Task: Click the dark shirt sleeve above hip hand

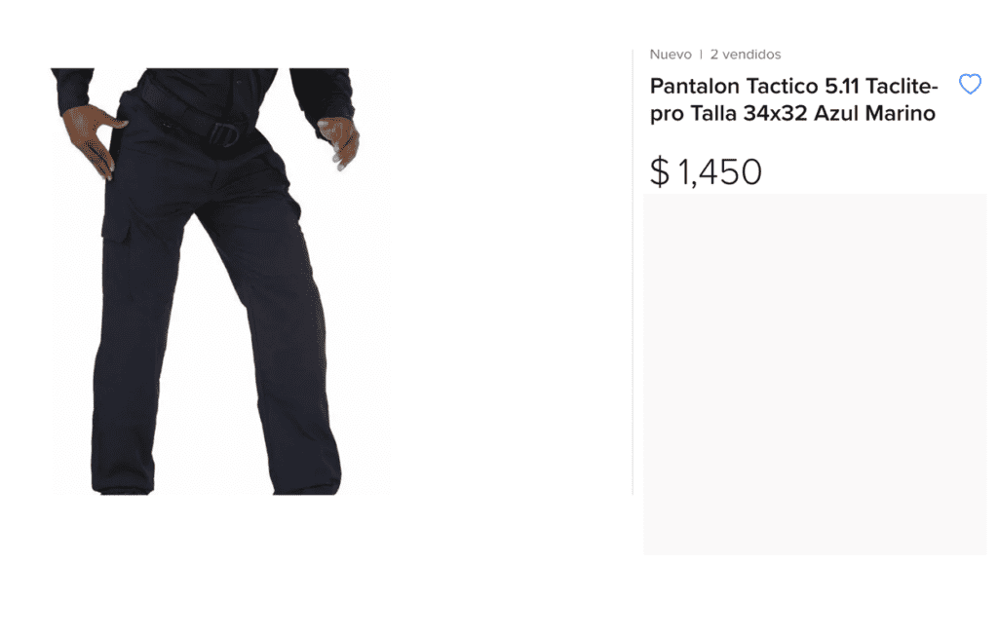Action: pos(72,90)
